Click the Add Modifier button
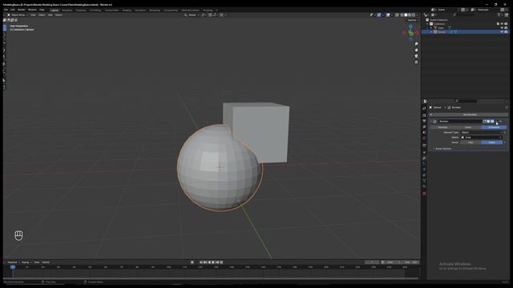 469,114
